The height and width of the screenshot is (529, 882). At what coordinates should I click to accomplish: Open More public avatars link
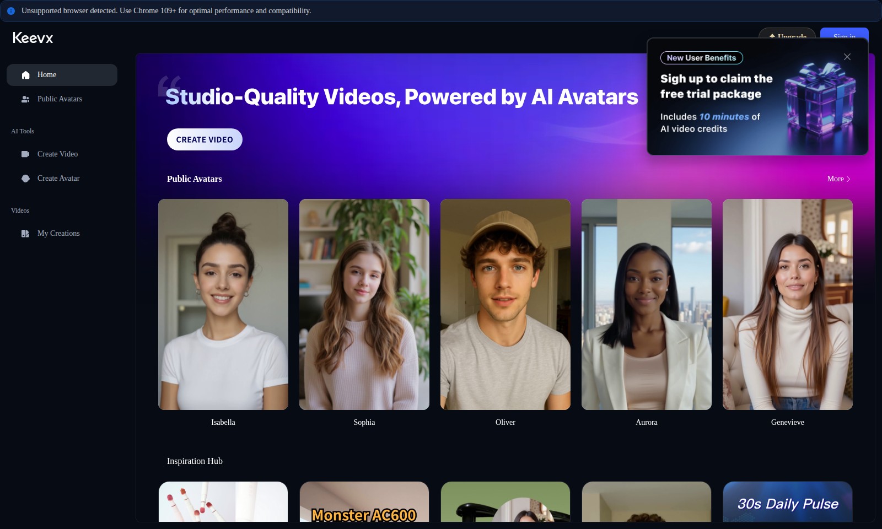coord(838,179)
